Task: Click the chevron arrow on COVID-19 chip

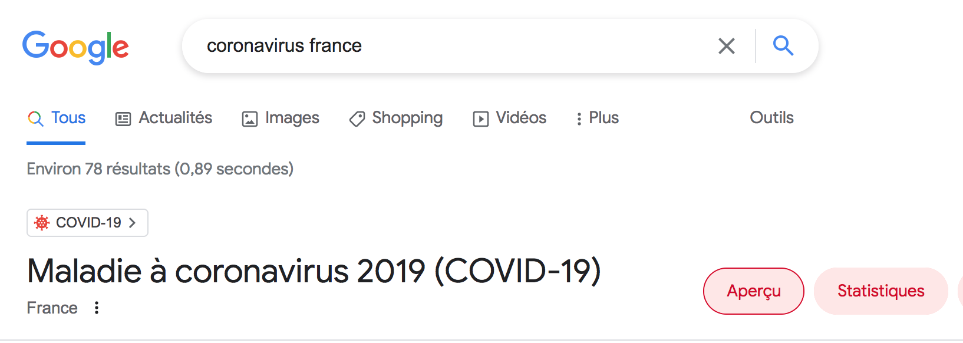Action: coord(133,223)
